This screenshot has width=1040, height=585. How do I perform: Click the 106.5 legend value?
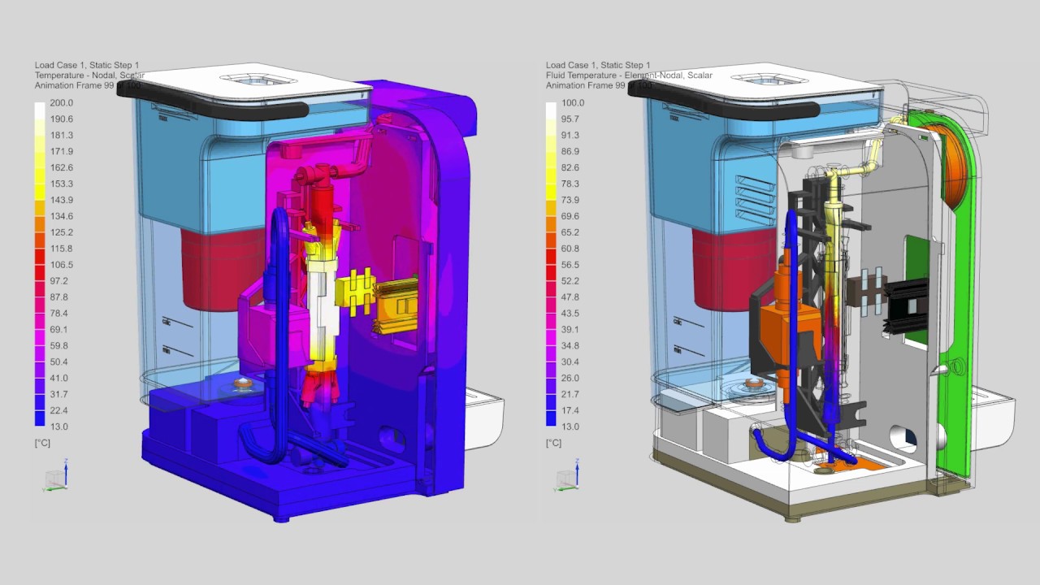tap(62, 265)
